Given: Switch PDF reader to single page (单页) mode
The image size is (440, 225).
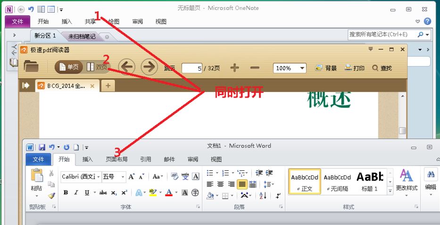Looking at the screenshot, I should (69, 67).
